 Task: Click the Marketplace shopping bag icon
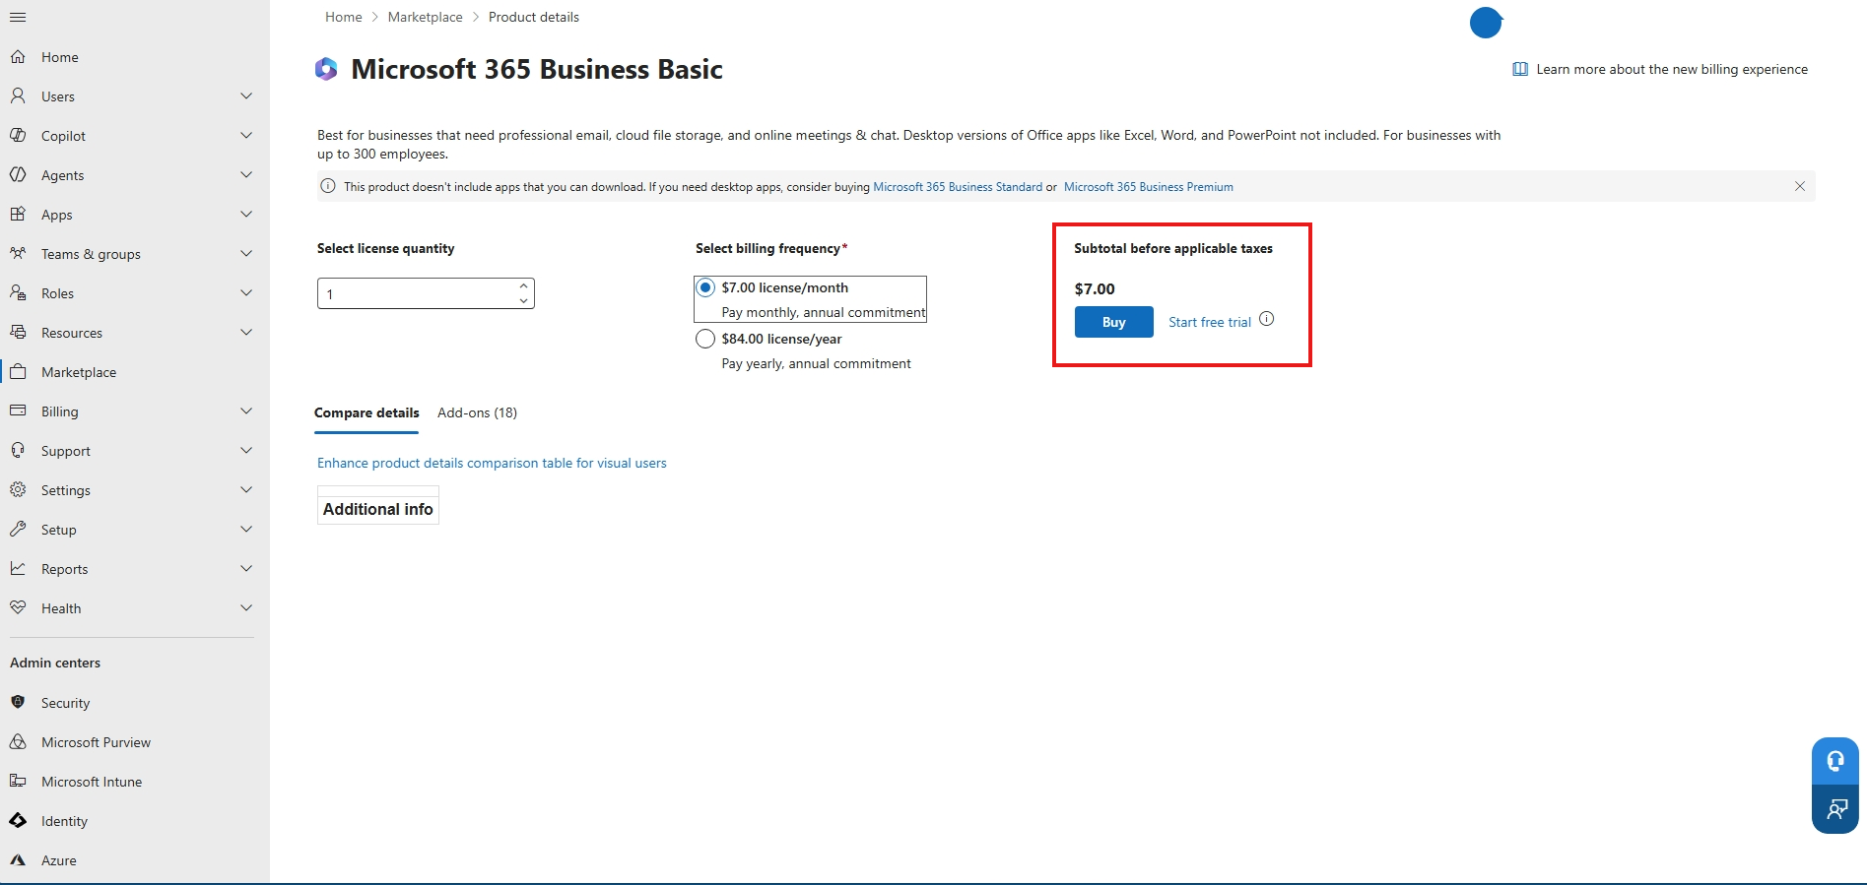point(18,372)
